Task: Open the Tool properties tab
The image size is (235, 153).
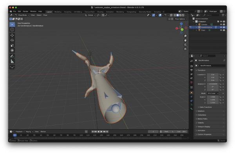Action: (192, 61)
